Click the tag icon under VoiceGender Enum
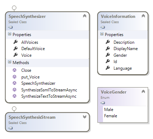153x139 pixels. pyautogui.click(x=103, y=103)
